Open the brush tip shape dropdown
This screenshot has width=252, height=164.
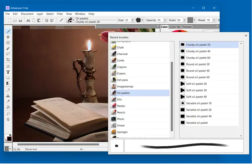click(142, 20)
